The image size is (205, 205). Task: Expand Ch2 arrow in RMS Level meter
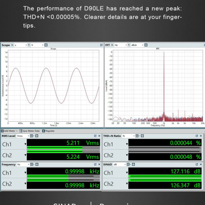25,155
